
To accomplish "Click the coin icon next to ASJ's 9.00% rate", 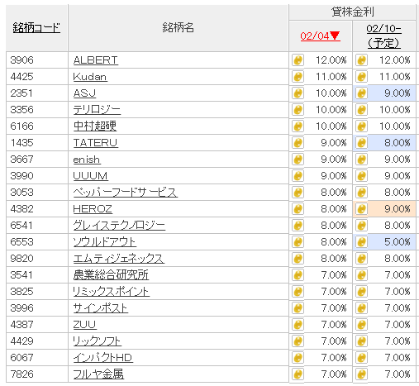I will (x=361, y=93).
